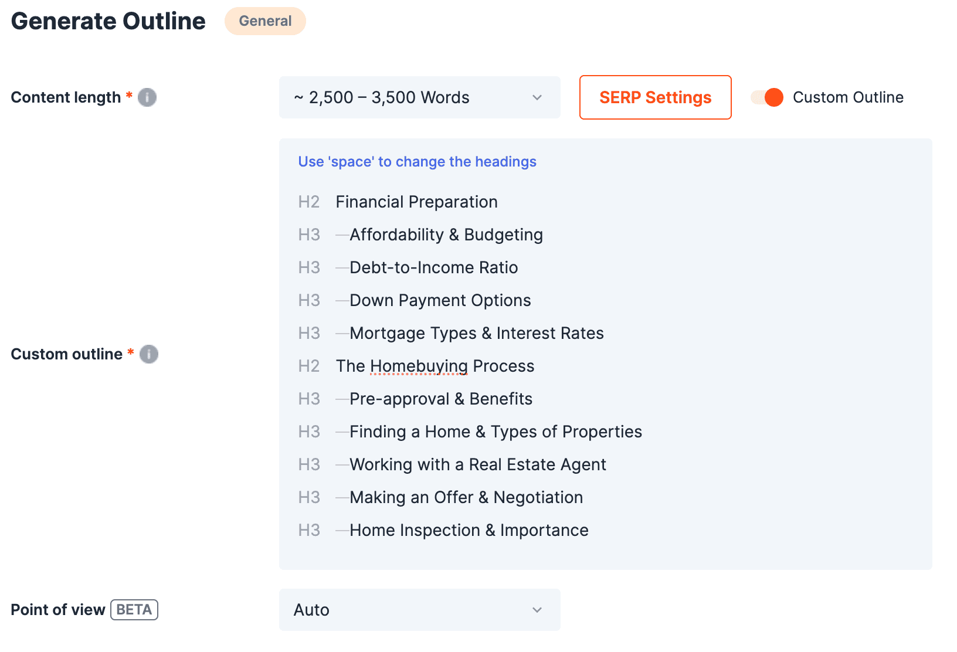
Task: Click the H3 tag beside Down Payment Options
Action: tap(309, 300)
